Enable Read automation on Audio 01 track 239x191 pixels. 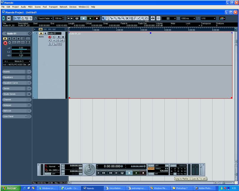click(x=59, y=37)
